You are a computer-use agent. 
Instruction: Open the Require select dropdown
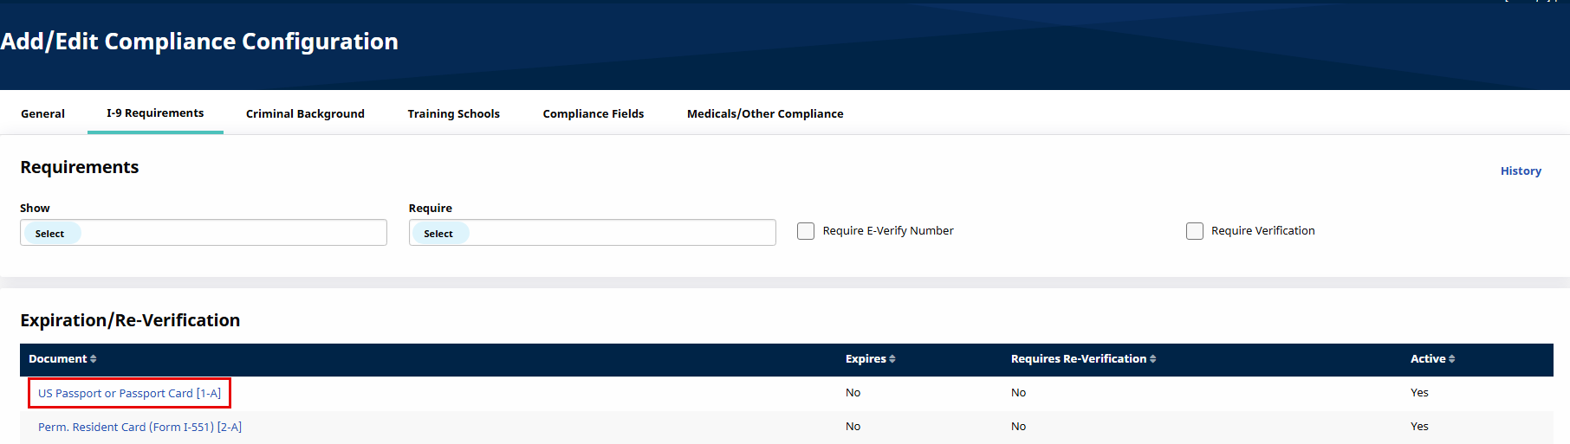pyautogui.click(x=592, y=233)
